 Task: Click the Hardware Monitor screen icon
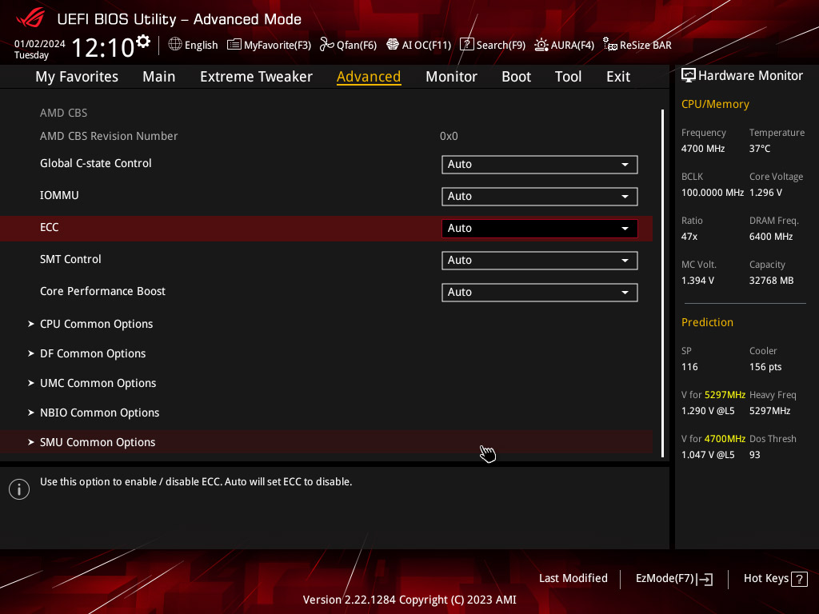689,76
